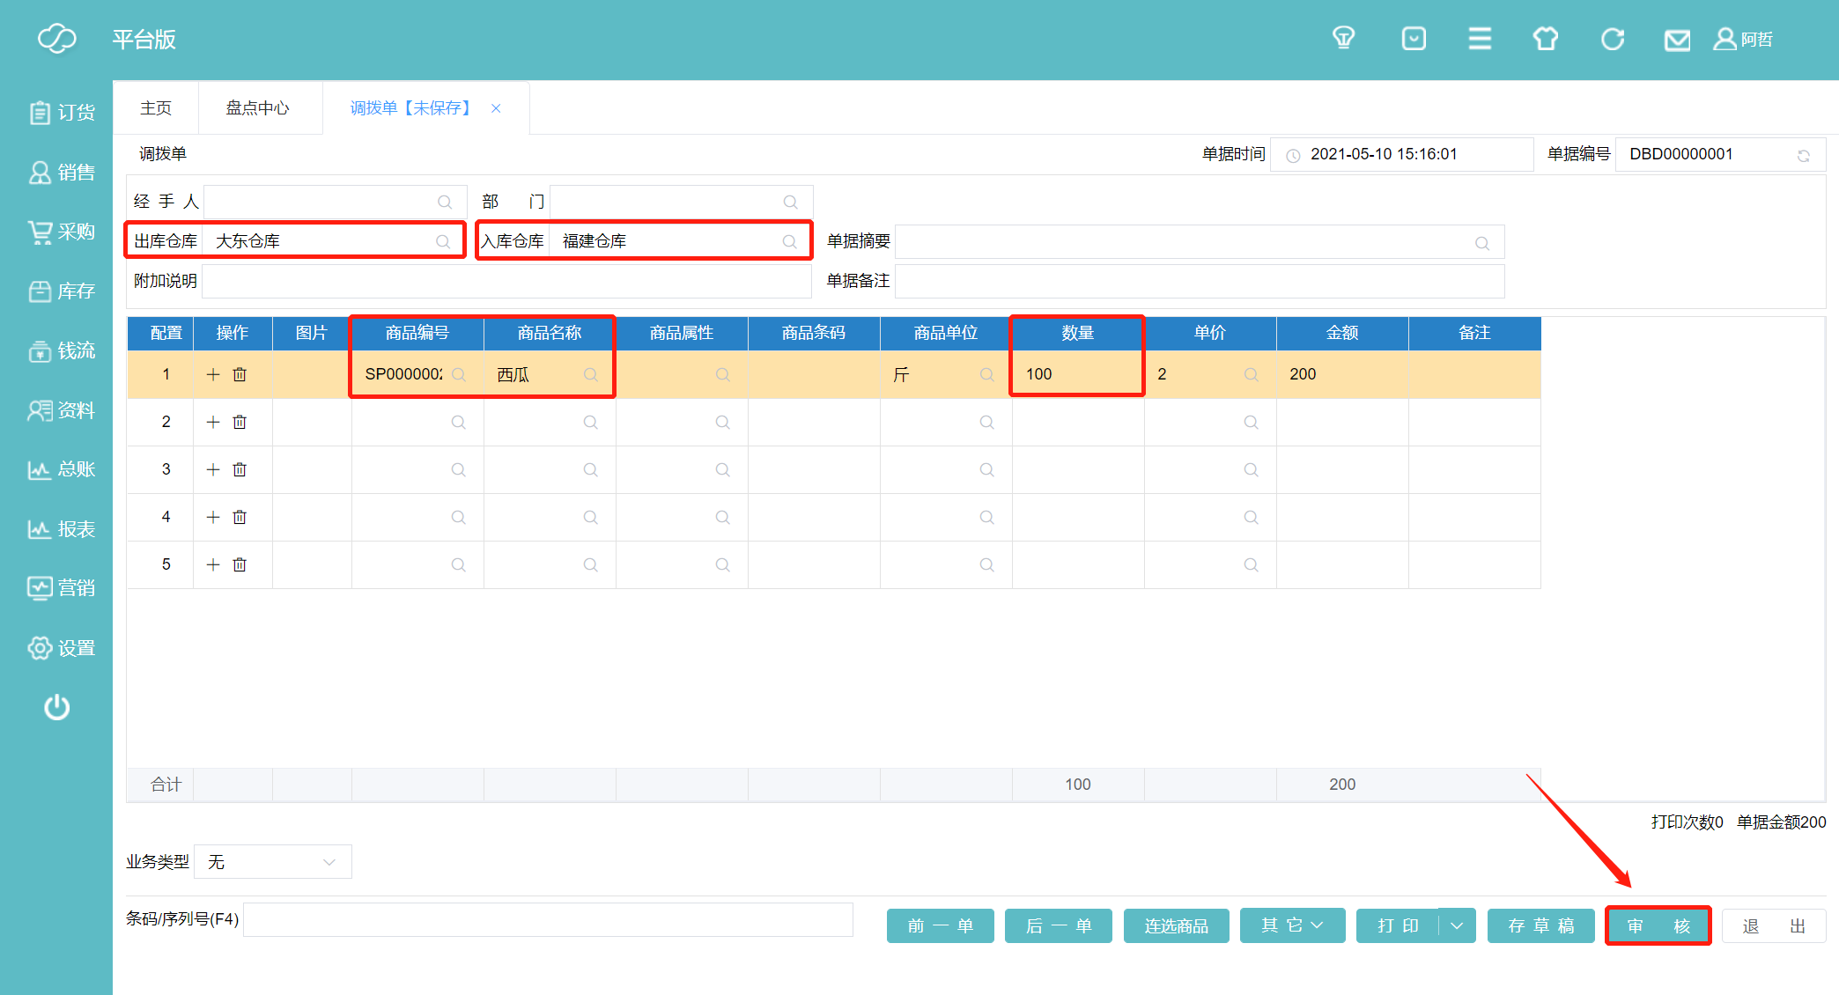Click the refresh icon in top header
This screenshot has height=995, width=1839.
tap(1612, 39)
